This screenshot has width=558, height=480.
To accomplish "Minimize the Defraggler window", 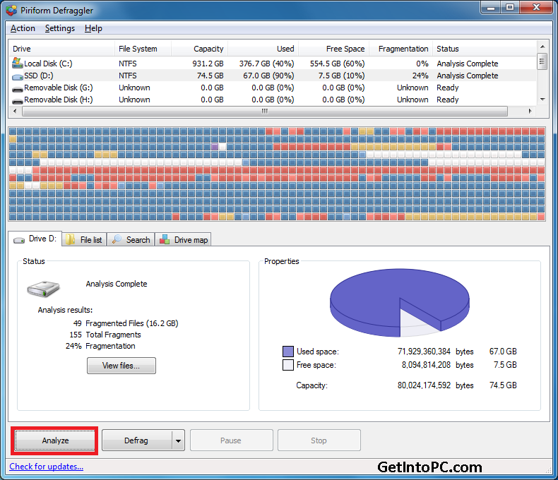I will (491, 8).
